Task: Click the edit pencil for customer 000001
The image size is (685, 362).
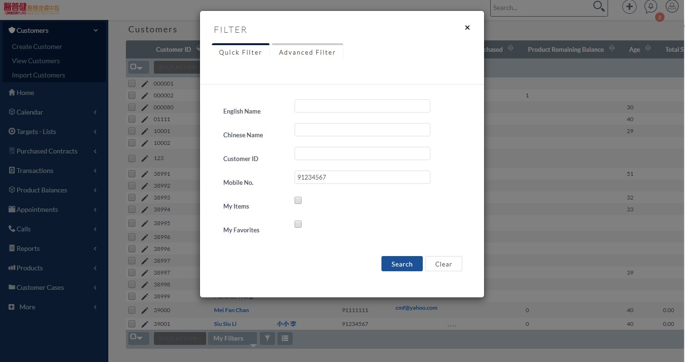Action: [x=145, y=84]
